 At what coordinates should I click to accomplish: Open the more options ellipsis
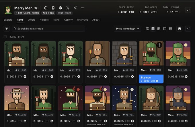pos(82,8)
